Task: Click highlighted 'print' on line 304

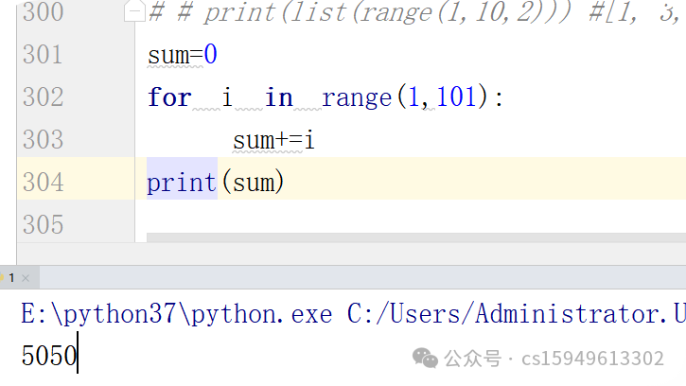Action: 182,183
